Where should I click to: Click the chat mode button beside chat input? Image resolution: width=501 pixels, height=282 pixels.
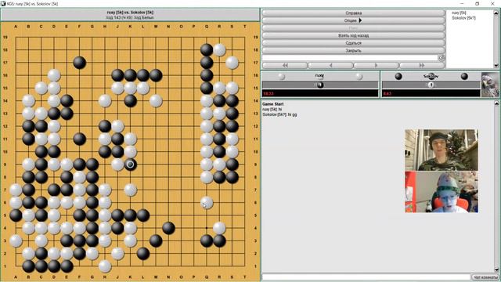click(485, 277)
